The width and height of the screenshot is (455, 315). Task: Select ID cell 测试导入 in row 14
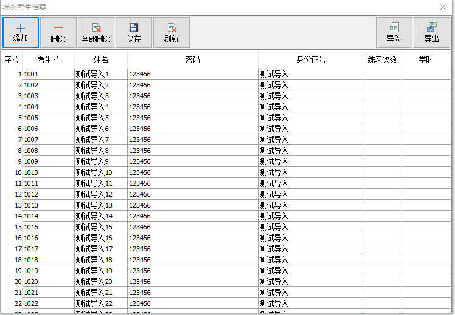(x=311, y=216)
